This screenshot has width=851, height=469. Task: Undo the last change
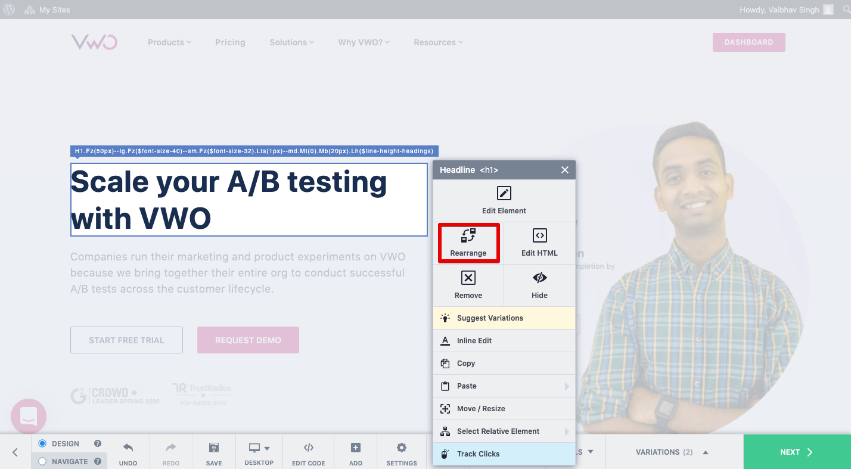[128, 453]
